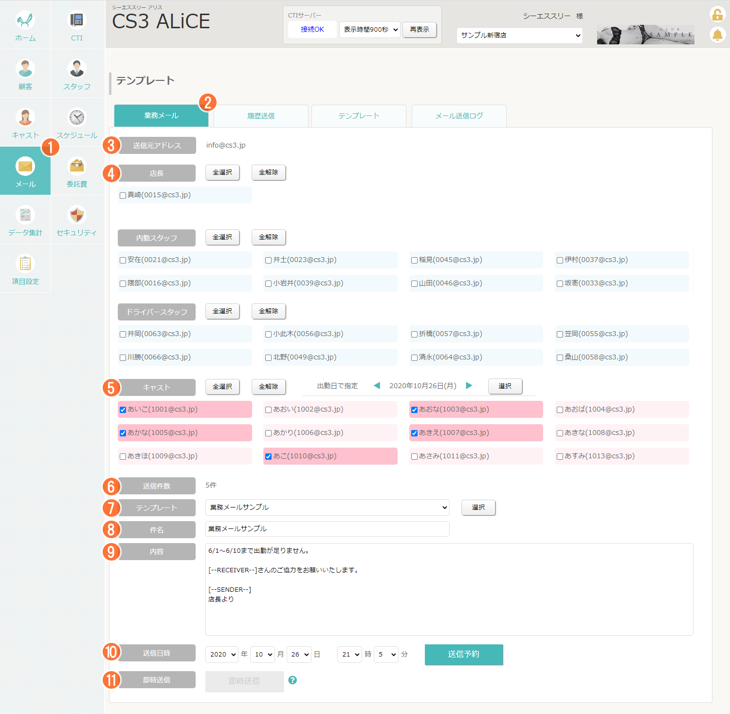Click 再表示 button in CTI server box

coord(420,29)
